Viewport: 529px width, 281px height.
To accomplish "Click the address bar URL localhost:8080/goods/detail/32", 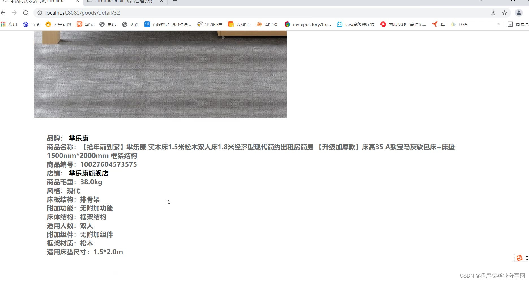I will click(x=83, y=13).
